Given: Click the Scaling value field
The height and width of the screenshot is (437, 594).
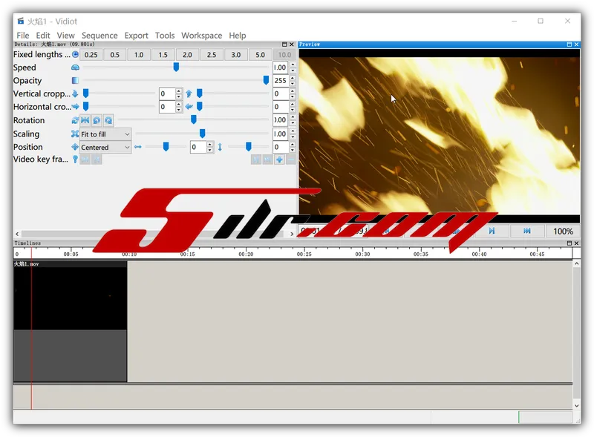Looking at the screenshot, I should (281, 134).
